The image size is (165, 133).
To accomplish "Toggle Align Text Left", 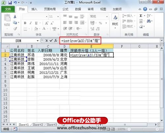I will 65,22.
